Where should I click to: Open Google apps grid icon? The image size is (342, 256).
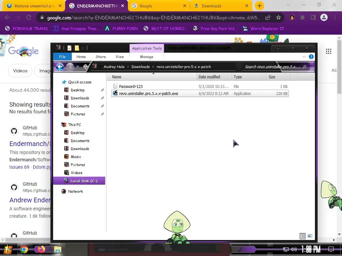pyautogui.click(x=329, y=51)
